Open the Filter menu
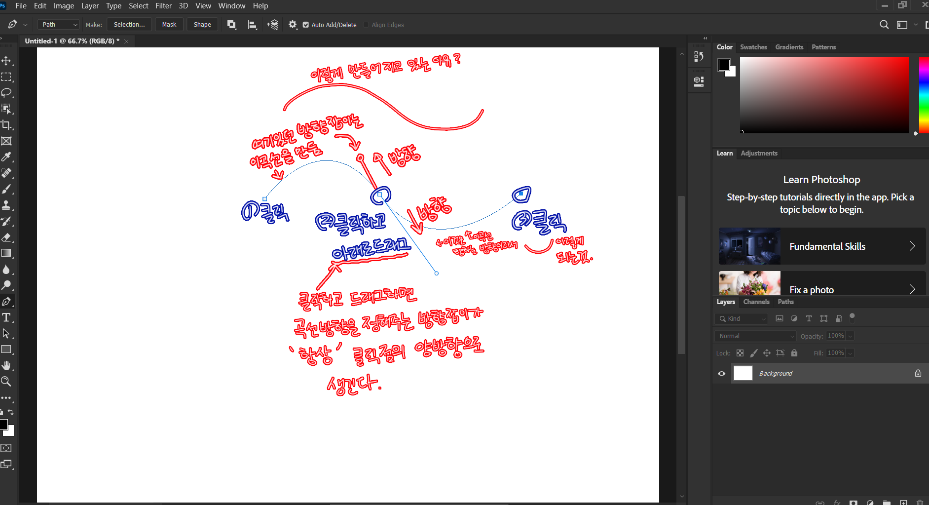Viewport: 929px width, 505px height. [163, 6]
